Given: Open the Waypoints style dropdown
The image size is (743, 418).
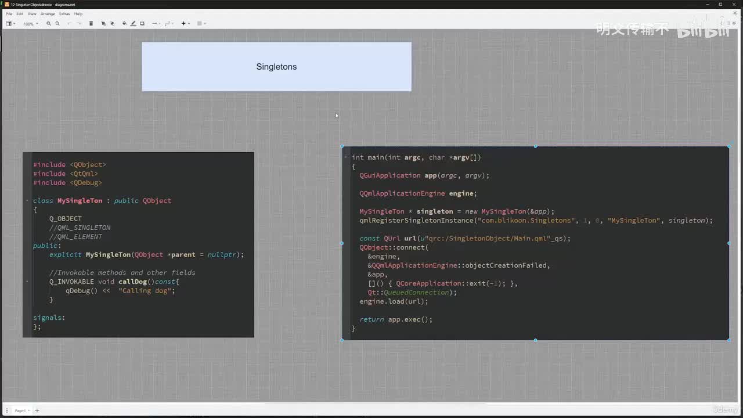Looking at the screenshot, I should point(169,24).
